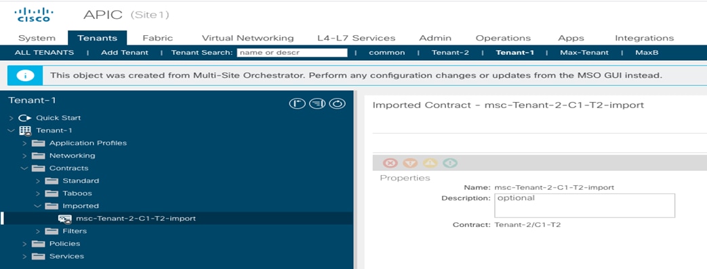Switch to the Operations tab
Viewport: 707px width, 269px height.
(503, 39)
